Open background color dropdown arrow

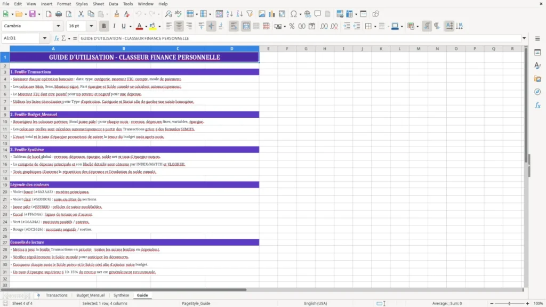[x=159, y=27]
